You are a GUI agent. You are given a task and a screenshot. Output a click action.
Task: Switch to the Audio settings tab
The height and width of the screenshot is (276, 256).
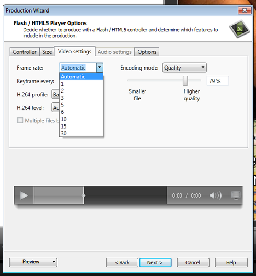coord(114,52)
